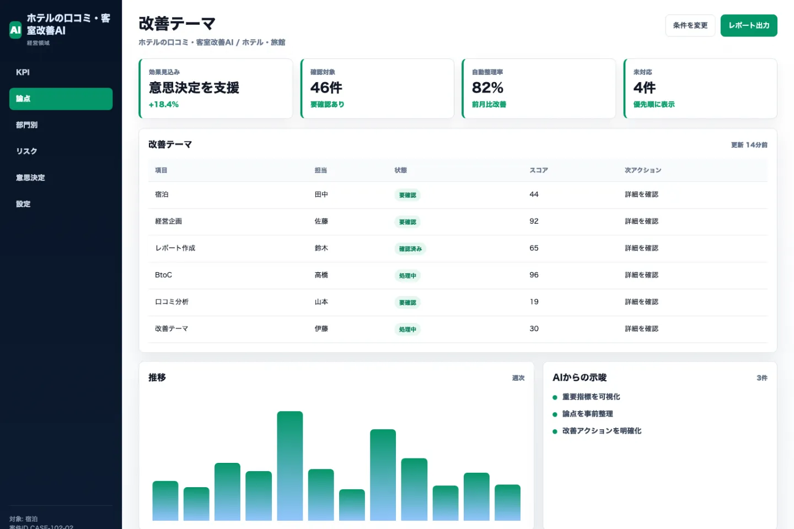Click the 重要指標を可視化 suggestion
The height and width of the screenshot is (529, 794).
pyautogui.click(x=591, y=397)
